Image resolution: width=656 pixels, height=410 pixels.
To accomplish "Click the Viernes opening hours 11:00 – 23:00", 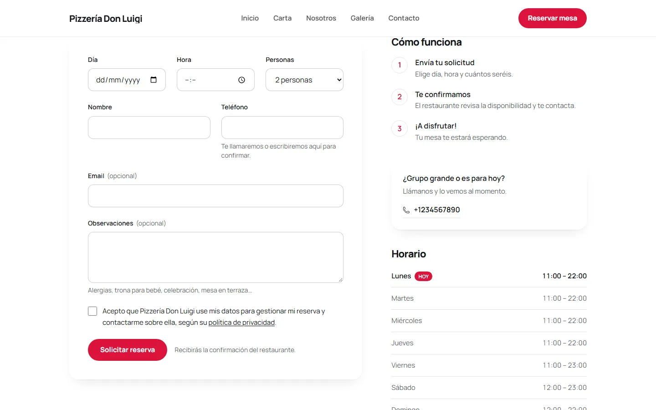I will click(564, 365).
